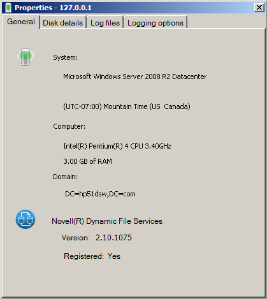Click the blue Dynamic File Services logo

click(25, 219)
